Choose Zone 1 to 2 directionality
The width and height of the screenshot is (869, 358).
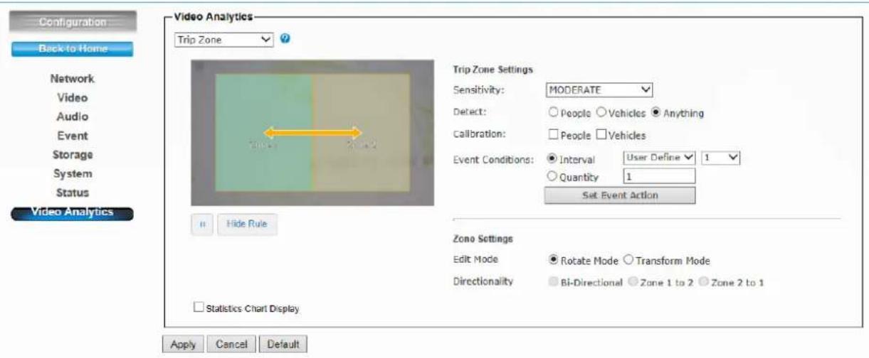click(x=633, y=282)
